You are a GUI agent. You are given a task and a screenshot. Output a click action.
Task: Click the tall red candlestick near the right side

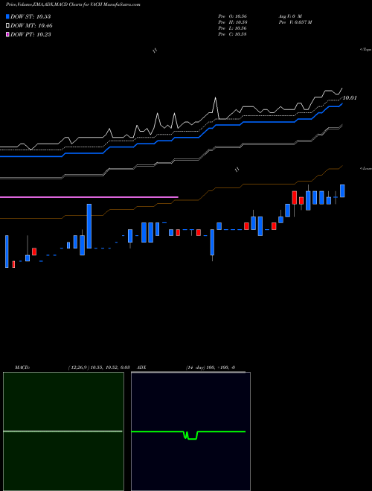coord(295,198)
